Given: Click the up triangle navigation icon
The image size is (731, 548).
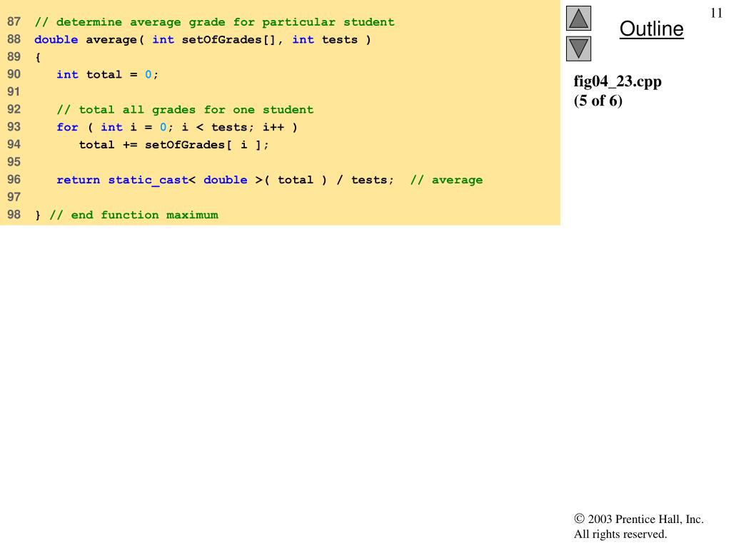Looking at the screenshot, I should (578, 19).
